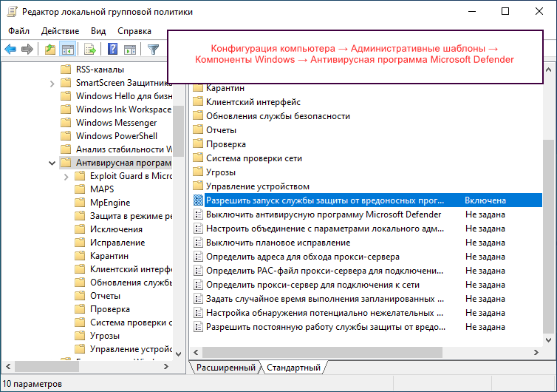Image resolution: width=557 pixels, height=392 pixels.
Task: Select Исправление folder in the tree
Action: point(117,243)
